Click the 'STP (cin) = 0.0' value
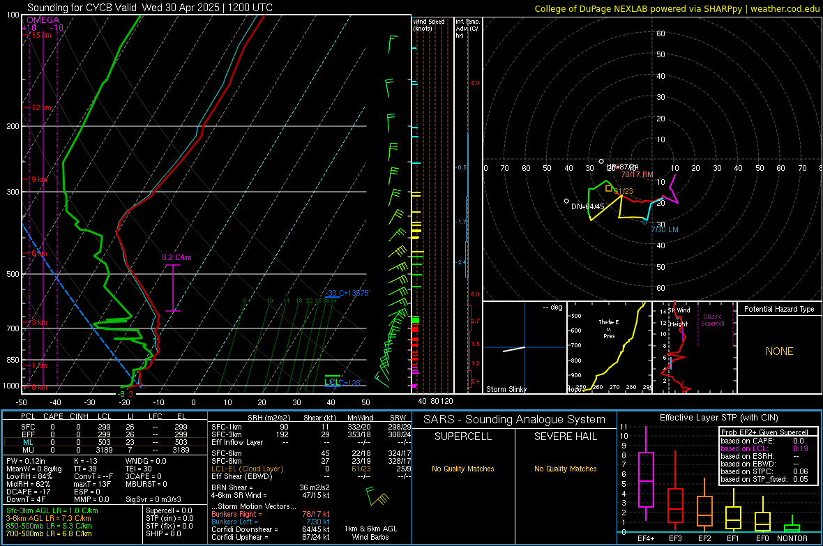Viewport: 823px width, 546px height. (x=169, y=518)
